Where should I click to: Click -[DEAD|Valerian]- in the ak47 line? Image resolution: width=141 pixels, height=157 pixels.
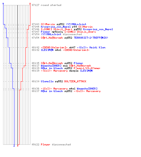click(x=54, y=47)
